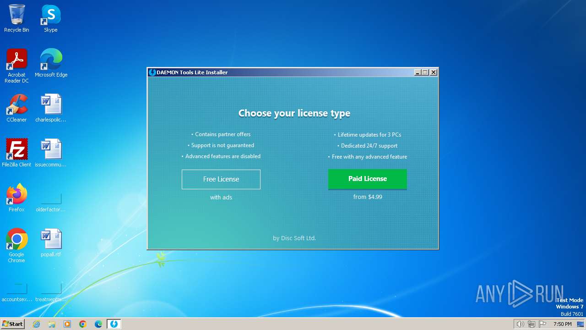Click the Show desktop button at the taskbar end
The image size is (586, 330).
(x=581, y=324)
